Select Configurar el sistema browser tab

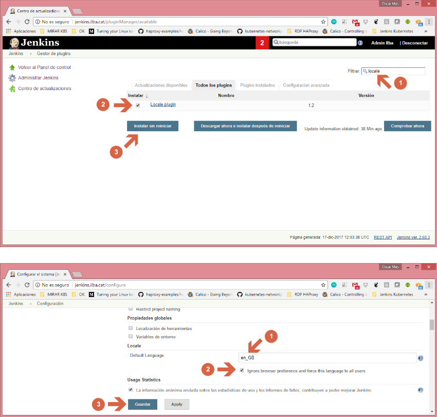point(39,274)
